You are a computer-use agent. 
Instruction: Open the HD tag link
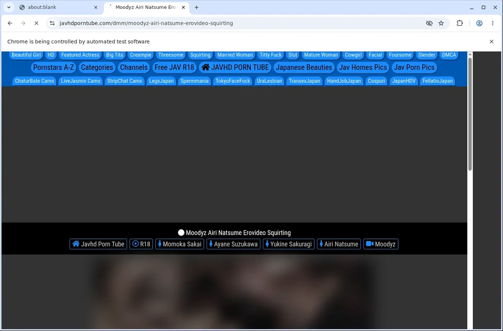coord(51,55)
